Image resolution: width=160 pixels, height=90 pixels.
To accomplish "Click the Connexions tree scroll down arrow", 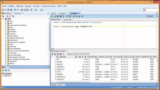I will [49, 64].
